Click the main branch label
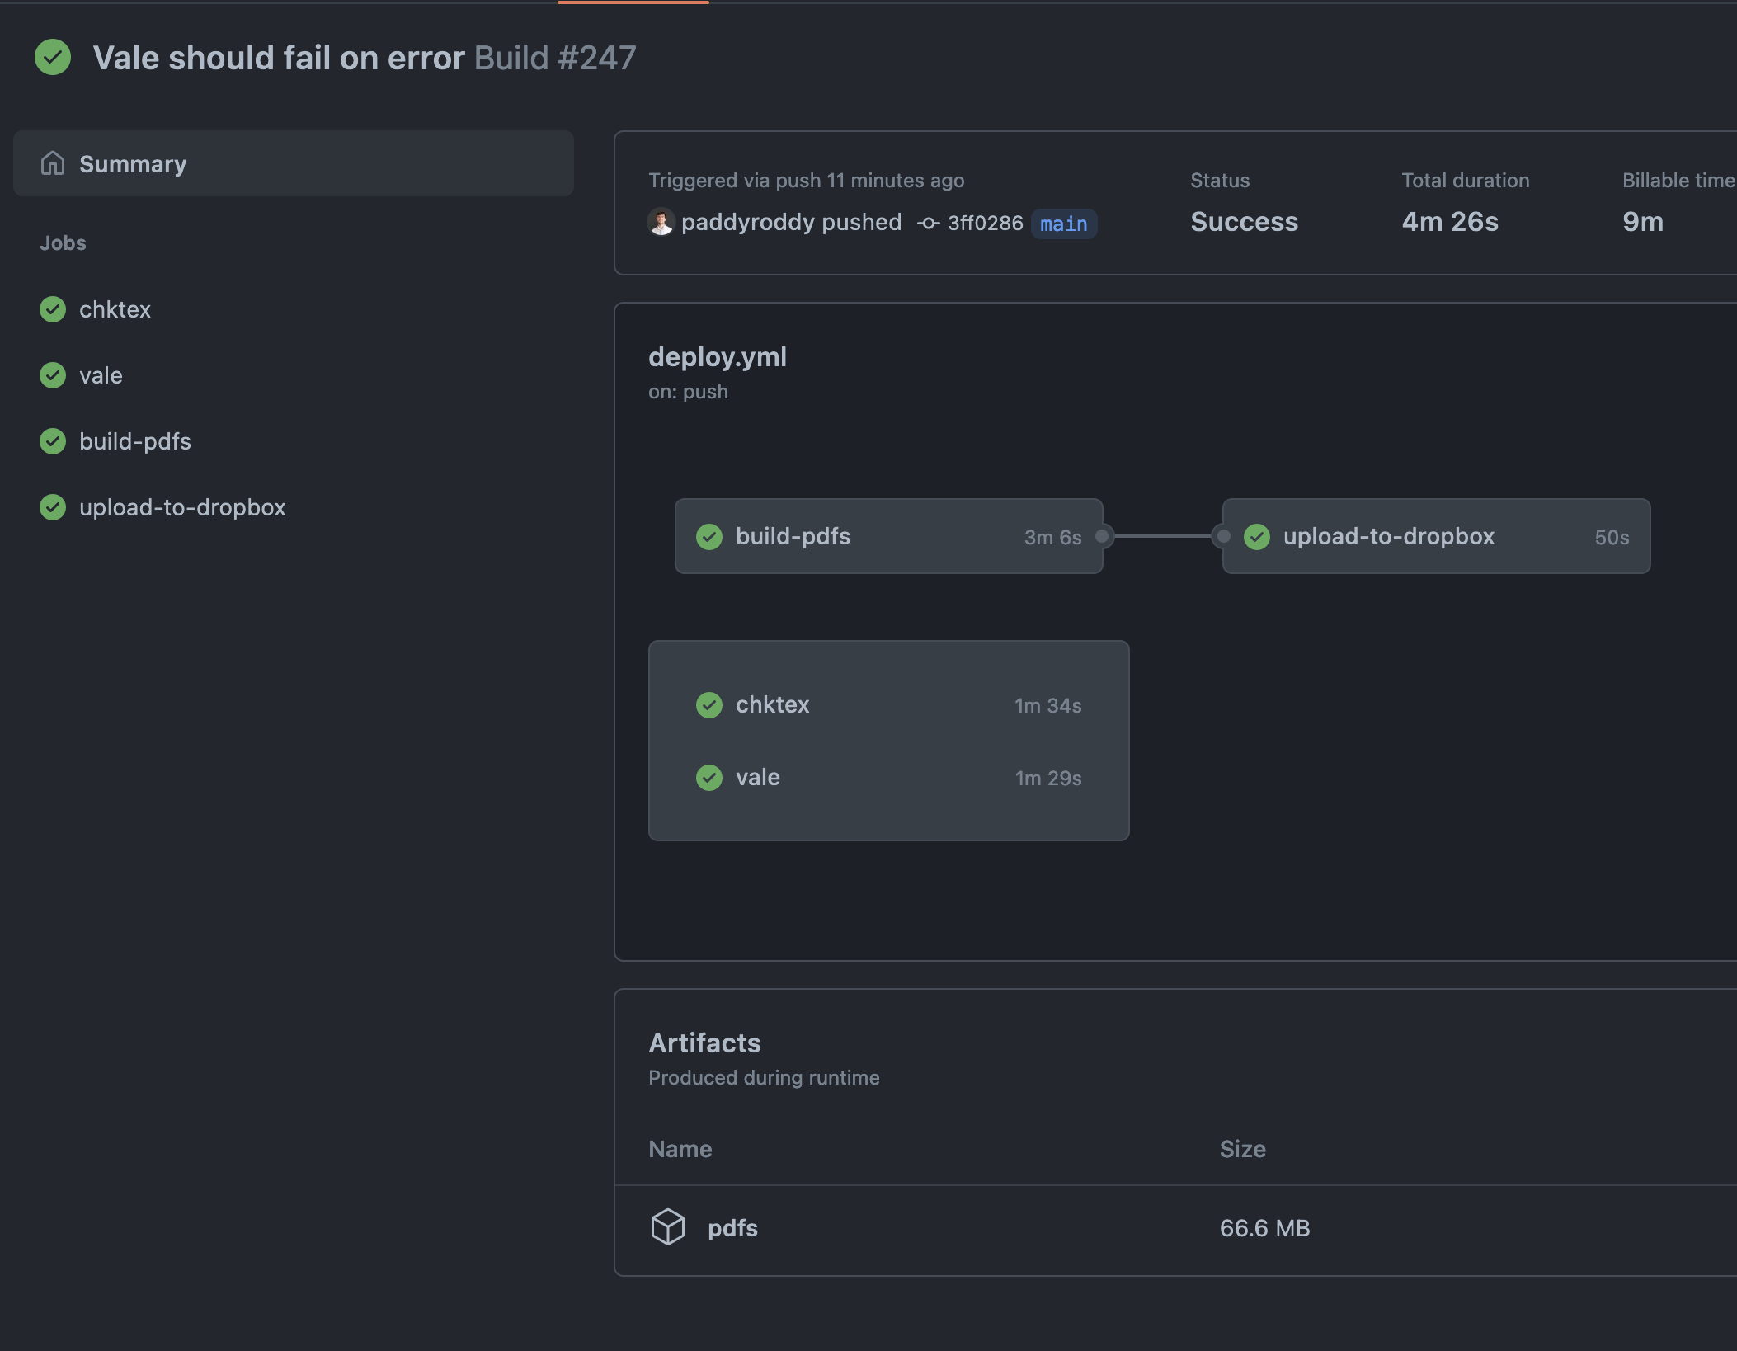The image size is (1737, 1351). coord(1062,224)
